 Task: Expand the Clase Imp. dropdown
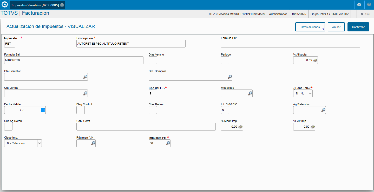tap(40, 143)
